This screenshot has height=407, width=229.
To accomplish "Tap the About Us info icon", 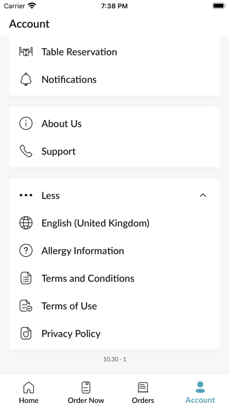I will [x=26, y=123].
